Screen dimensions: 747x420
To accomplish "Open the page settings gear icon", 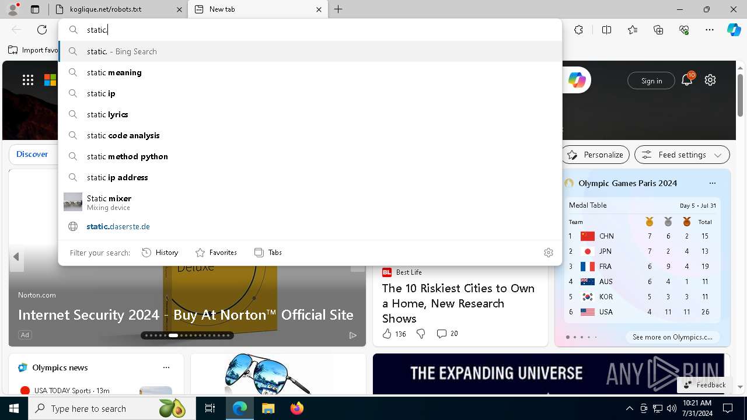I will point(710,80).
